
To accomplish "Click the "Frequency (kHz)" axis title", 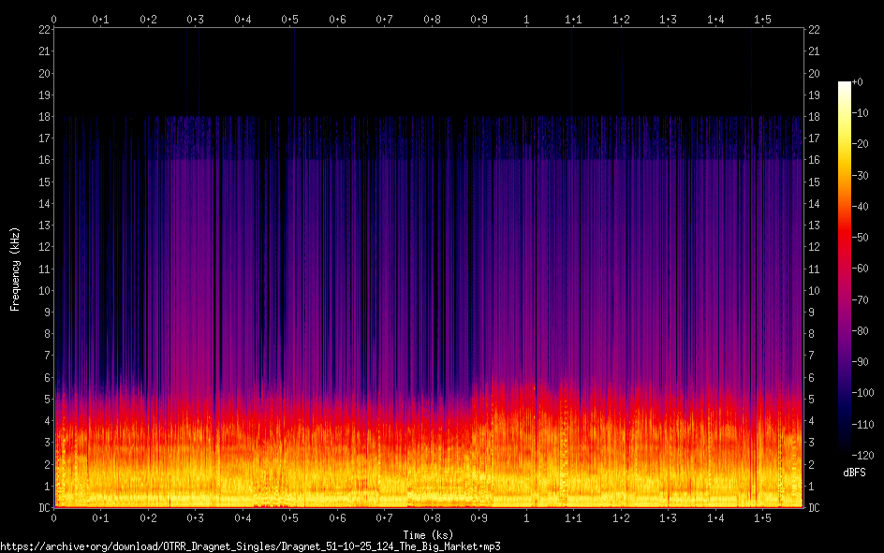I will click(15, 269).
